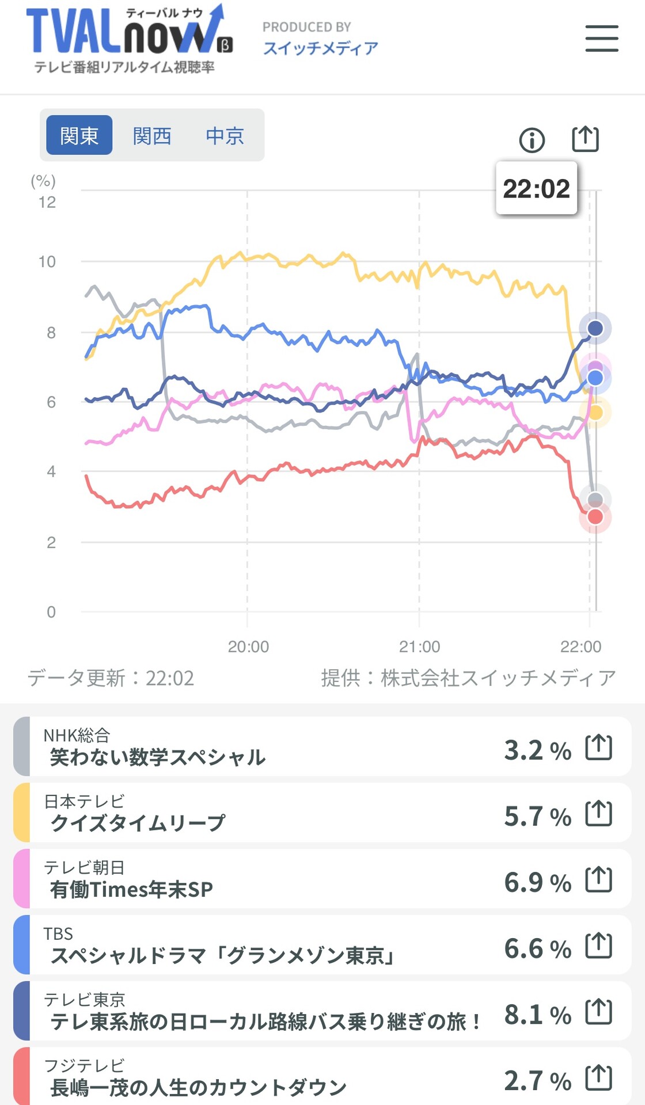Image resolution: width=645 pixels, height=1105 pixels.
Task: Switch to the 中京 region tab
Action: [x=225, y=135]
